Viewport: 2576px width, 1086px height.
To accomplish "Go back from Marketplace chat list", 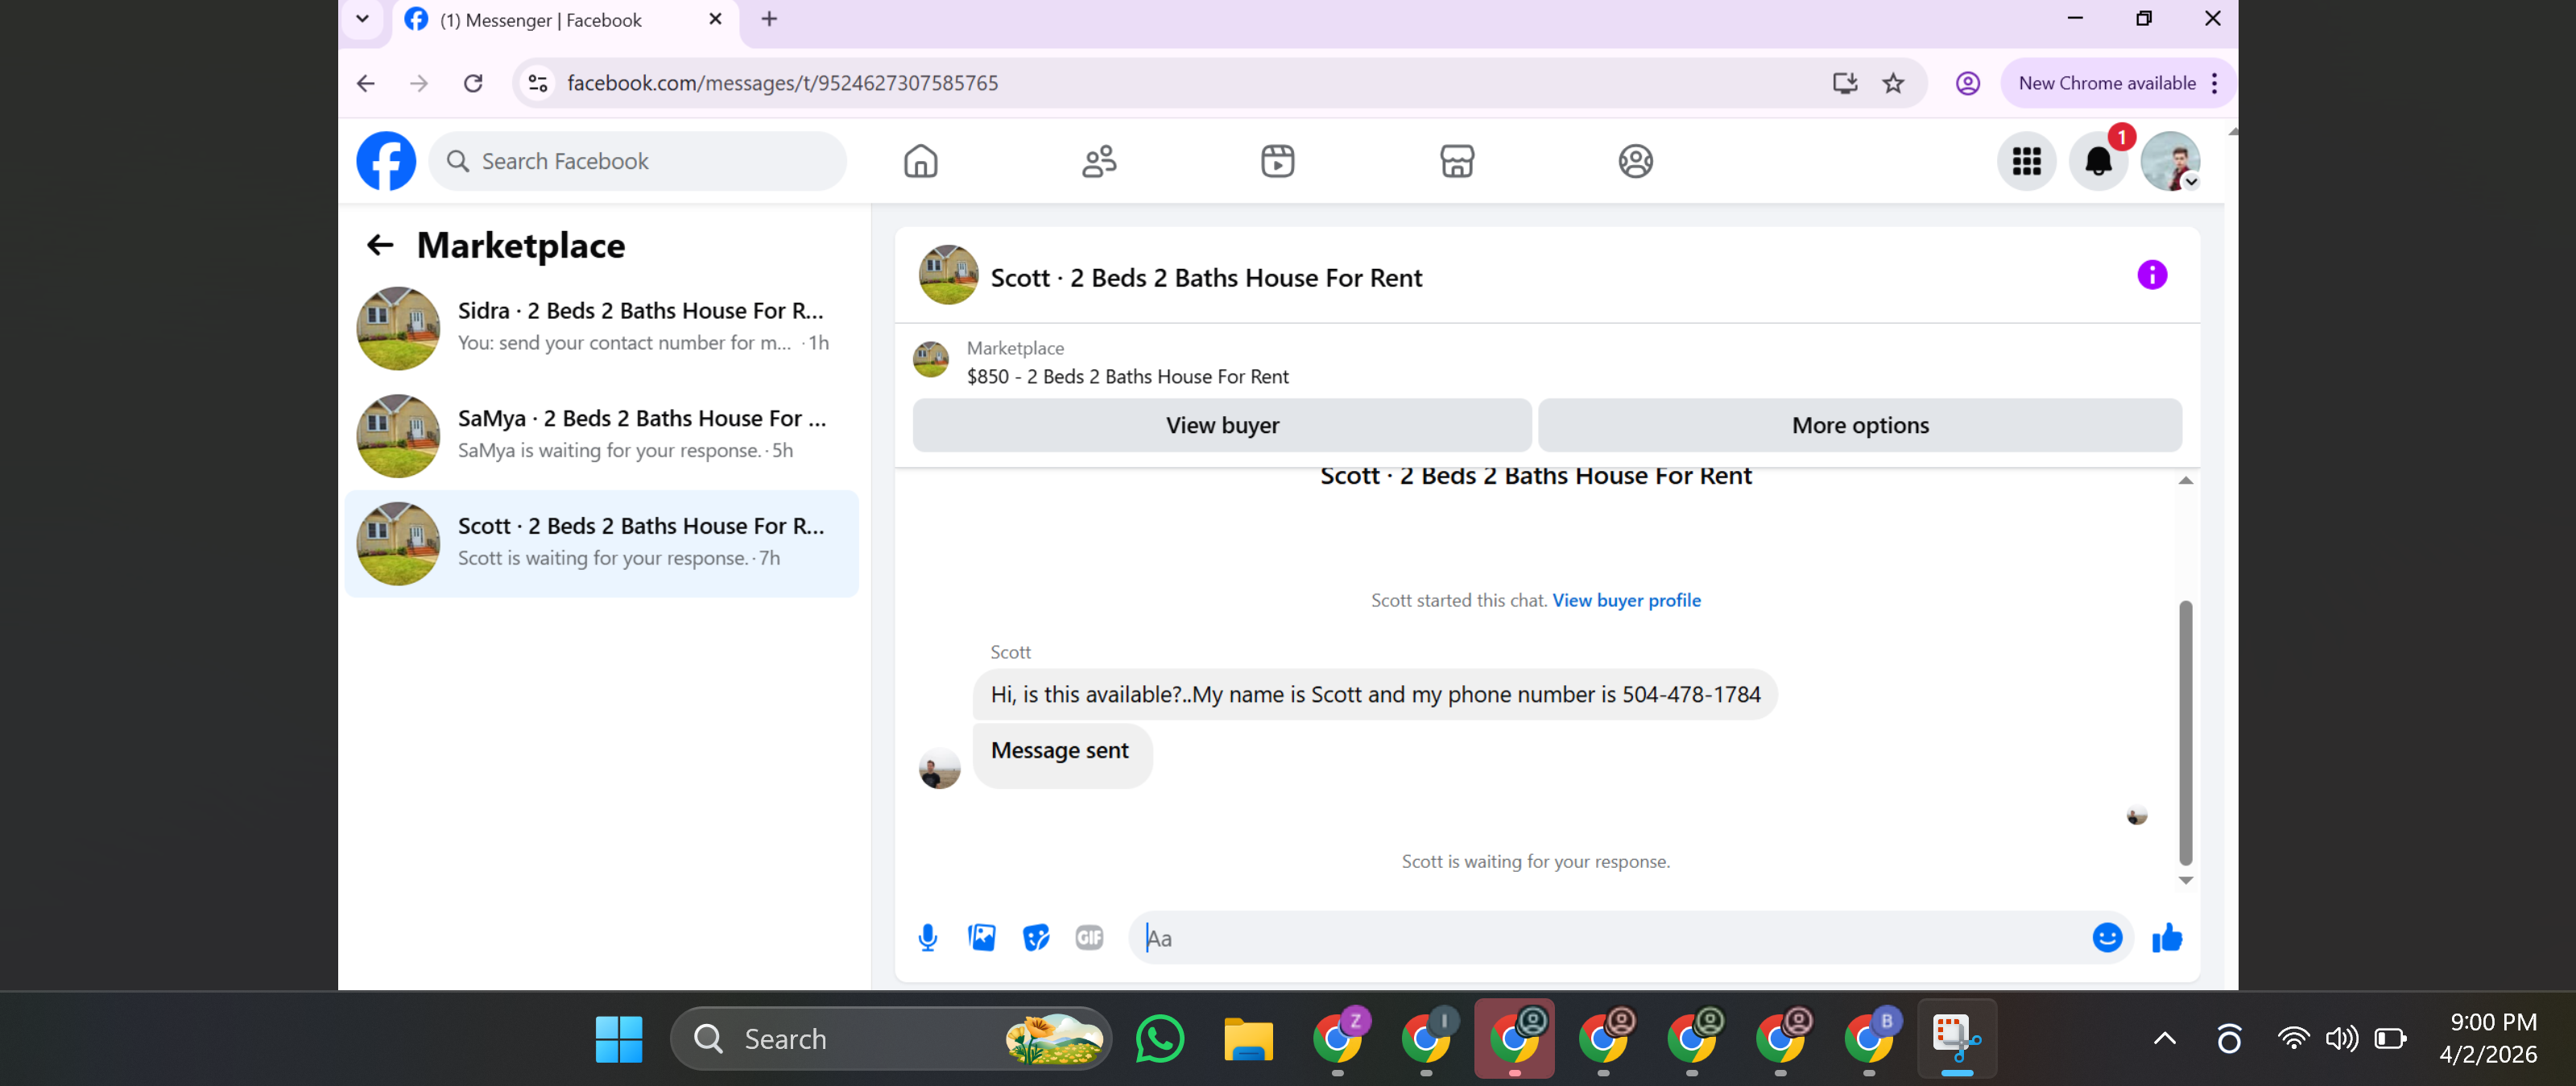I will coord(380,245).
